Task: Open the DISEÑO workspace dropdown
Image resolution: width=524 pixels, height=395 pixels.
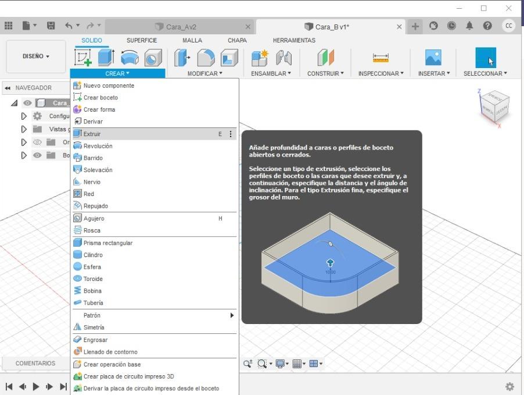Action: [x=36, y=56]
